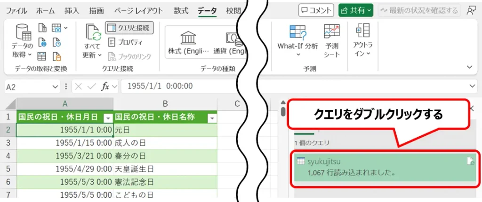The height and width of the screenshot is (202, 482).
Task: Click the refresh page icon on syukujitsu query
Action: [x=470, y=161]
